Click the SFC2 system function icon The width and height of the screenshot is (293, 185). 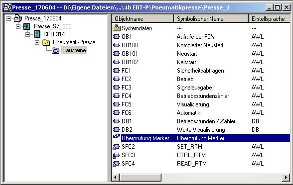click(116, 147)
